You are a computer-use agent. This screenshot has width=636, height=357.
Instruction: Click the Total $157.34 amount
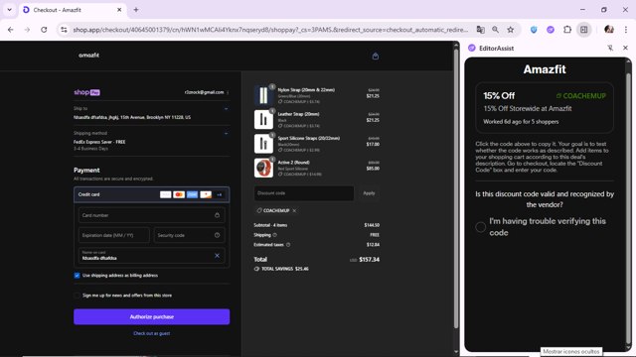tap(369, 260)
